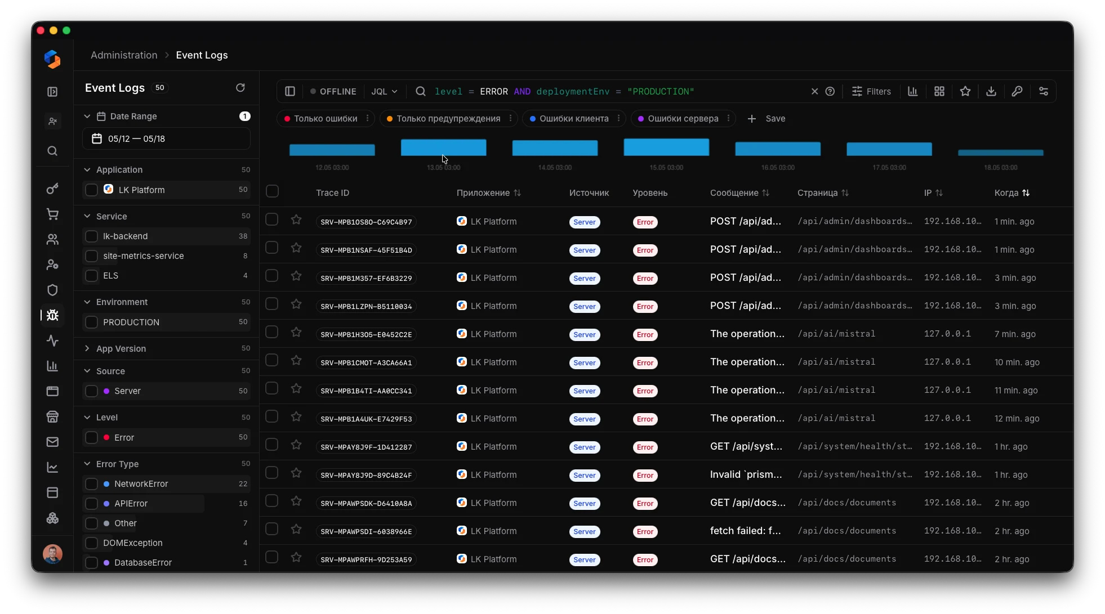Open the search icon in left sidebar

[x=52, y=151]
